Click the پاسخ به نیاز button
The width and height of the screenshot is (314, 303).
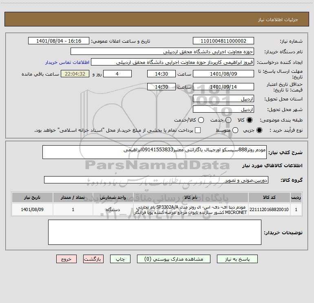[x=237, y=259]
